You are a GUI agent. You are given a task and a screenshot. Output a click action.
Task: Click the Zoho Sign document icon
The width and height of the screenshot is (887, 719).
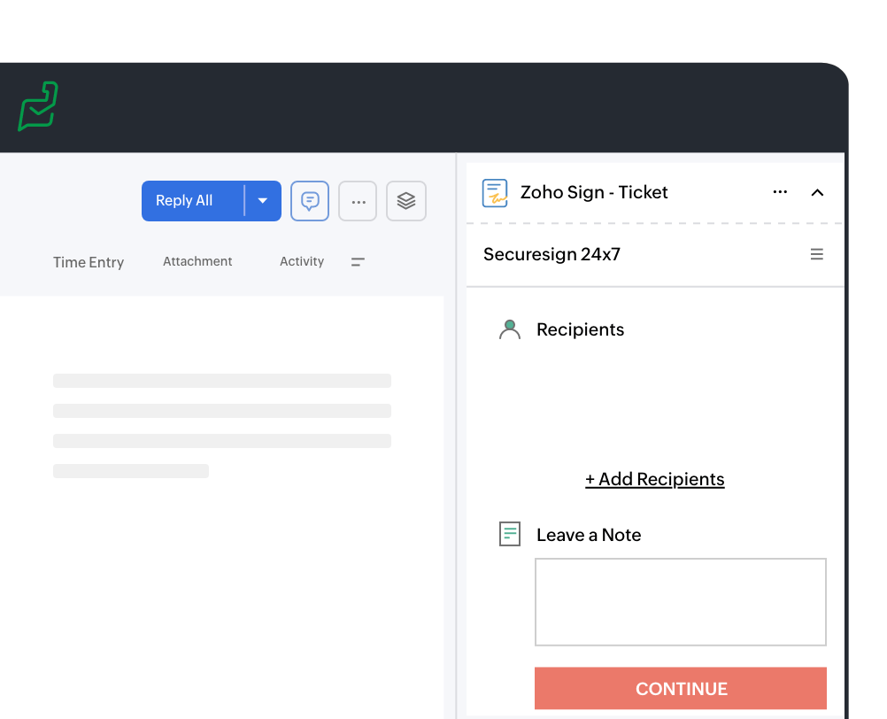(x=495, y=193)
